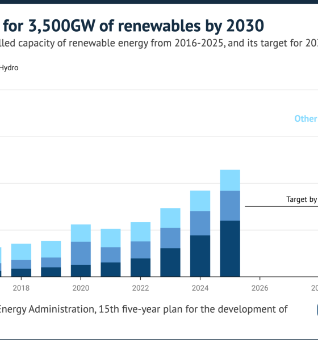Select the dark blue segment of the 2018 bar
The image size is (318, 340).
point(21,273)
